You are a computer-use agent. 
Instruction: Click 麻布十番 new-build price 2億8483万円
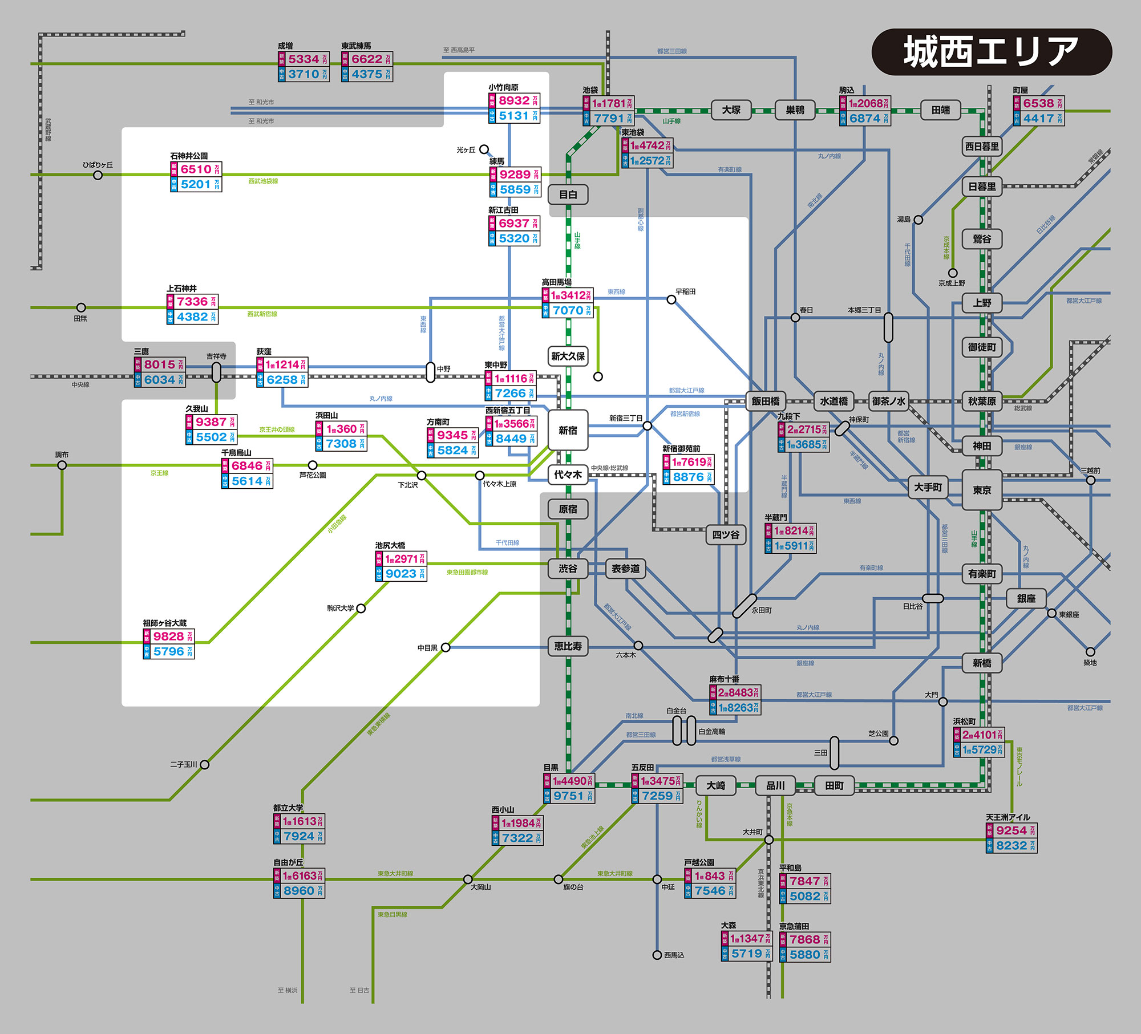coord(735,692)
